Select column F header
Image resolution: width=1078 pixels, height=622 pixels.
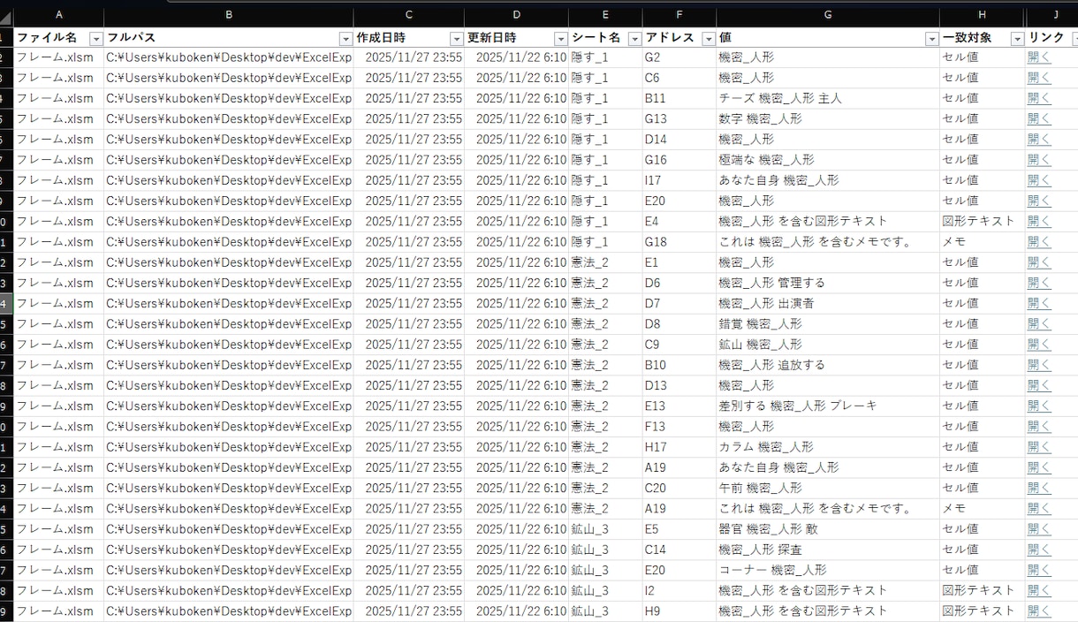(679, 15)
